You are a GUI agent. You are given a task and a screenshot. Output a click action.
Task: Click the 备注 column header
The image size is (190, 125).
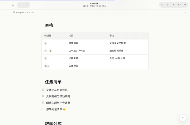(x=112, y=35)
